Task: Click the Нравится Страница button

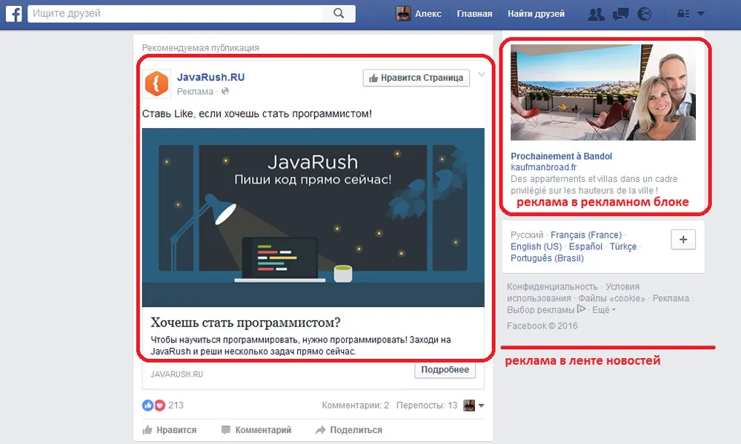Action: pos(416,77)
